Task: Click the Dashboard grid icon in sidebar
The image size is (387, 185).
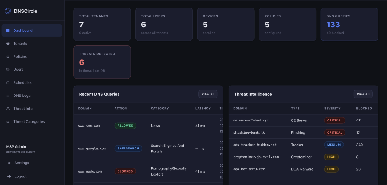Action: [x=8, y=31]
